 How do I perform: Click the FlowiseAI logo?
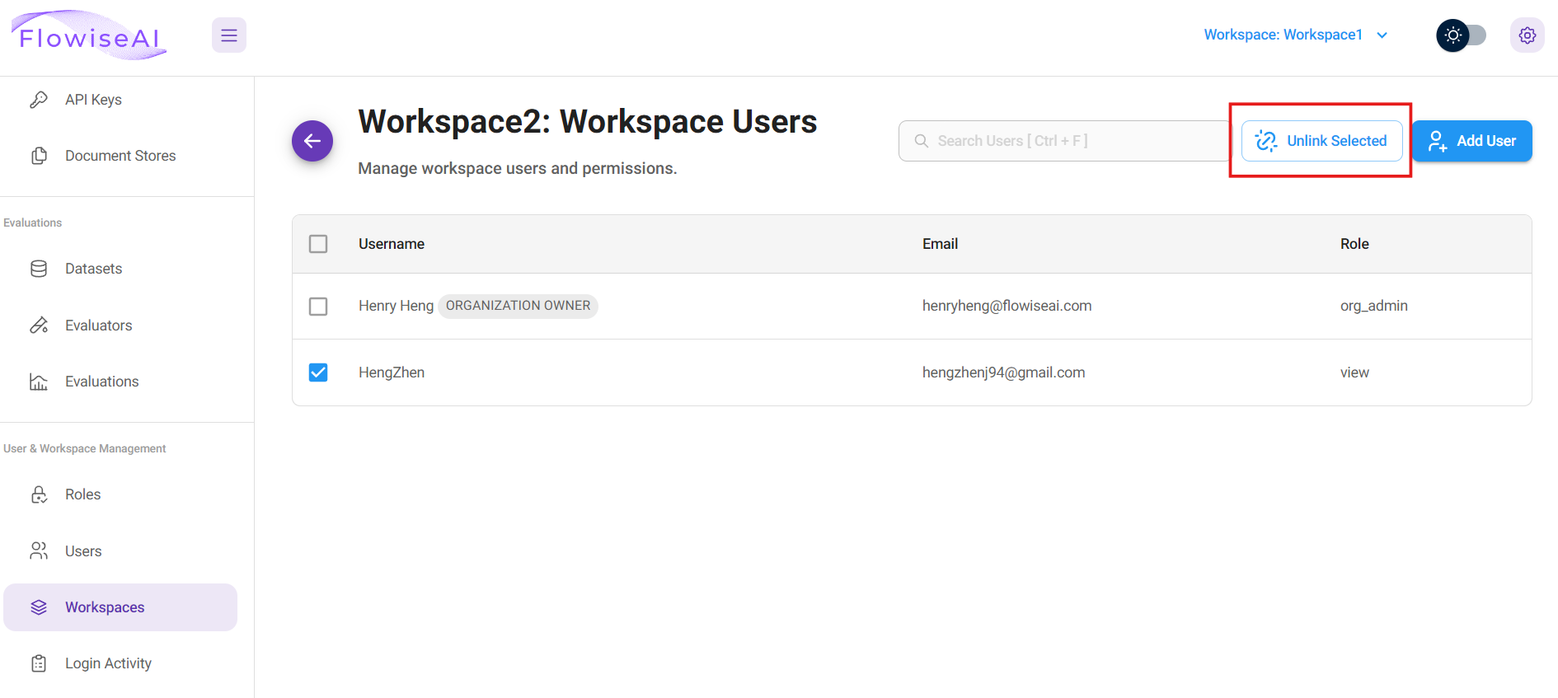pyautogui.click(x=89, y=35)
